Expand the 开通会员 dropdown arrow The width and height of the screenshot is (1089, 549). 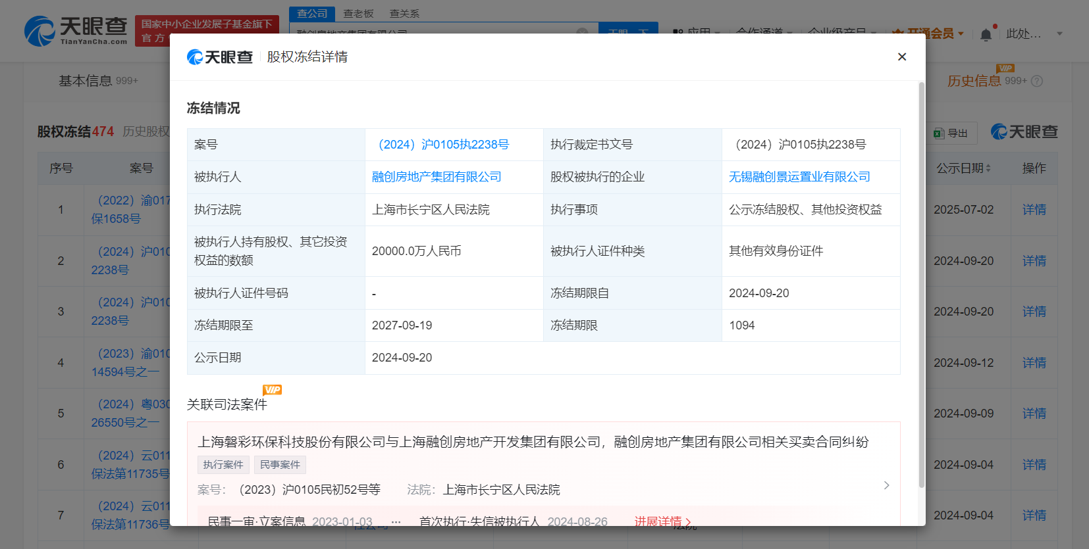click(961, 34)
